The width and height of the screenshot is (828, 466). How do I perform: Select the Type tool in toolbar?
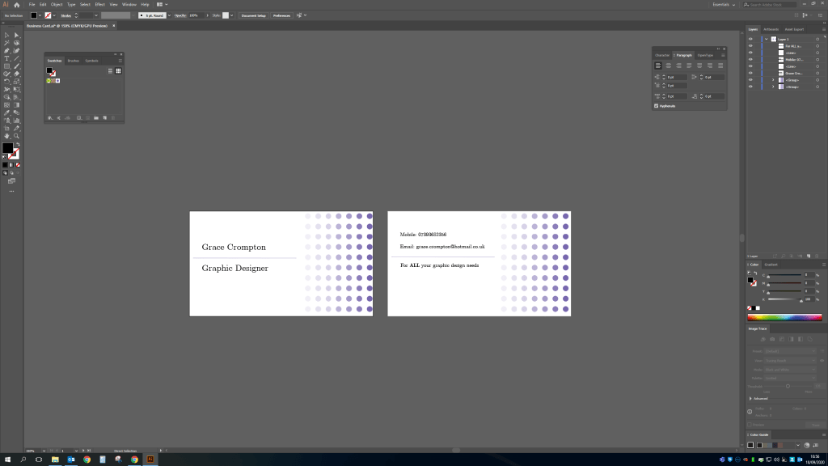pyautogui.click(x=6, y=58)
